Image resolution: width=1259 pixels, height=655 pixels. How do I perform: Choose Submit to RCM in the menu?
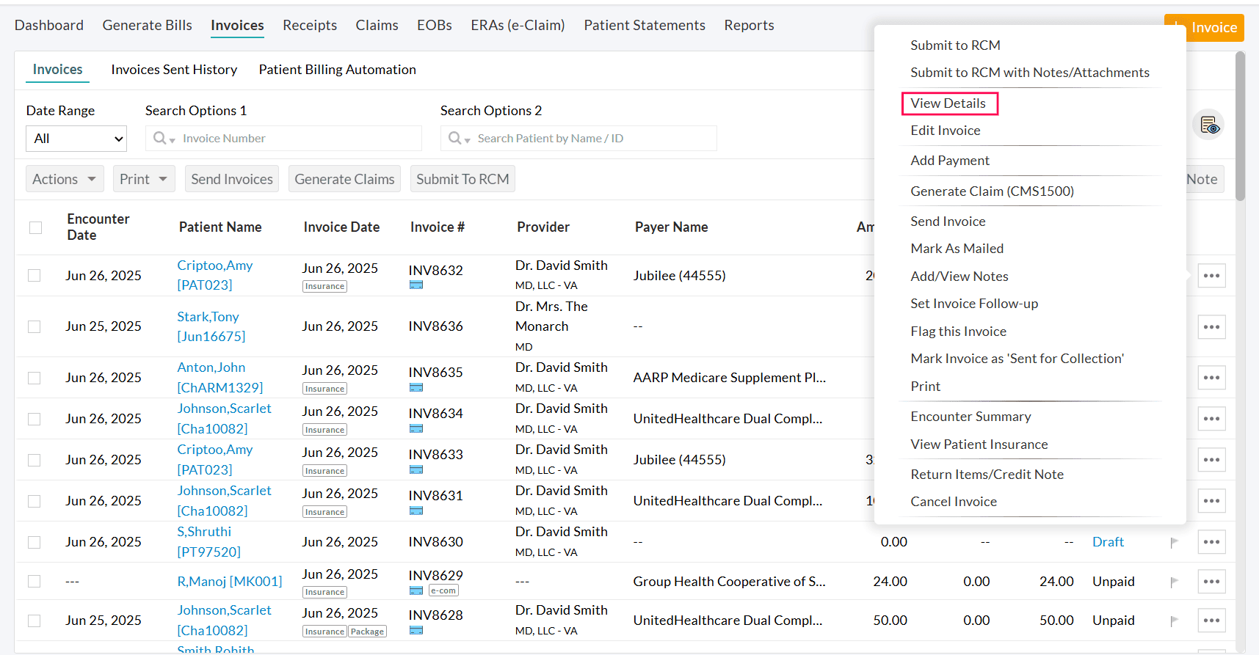tap(955, 45)
